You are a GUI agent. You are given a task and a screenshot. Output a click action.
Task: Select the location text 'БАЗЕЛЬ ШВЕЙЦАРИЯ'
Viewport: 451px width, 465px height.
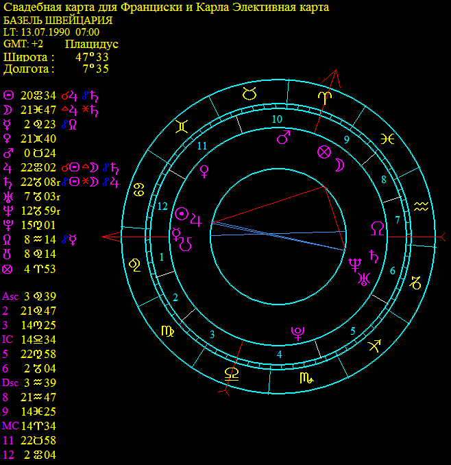pos(58,21)
